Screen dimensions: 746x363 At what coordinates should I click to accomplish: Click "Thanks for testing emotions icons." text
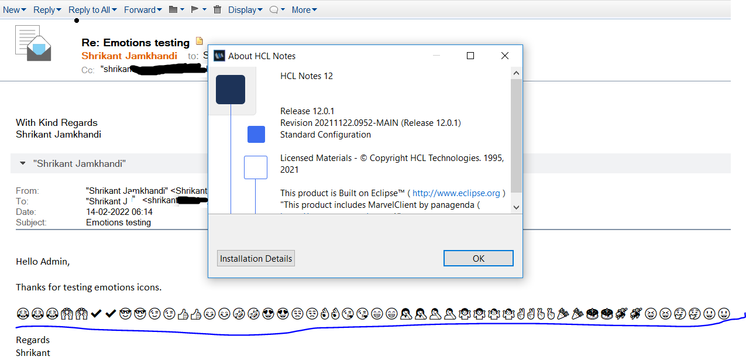(88, 287)
